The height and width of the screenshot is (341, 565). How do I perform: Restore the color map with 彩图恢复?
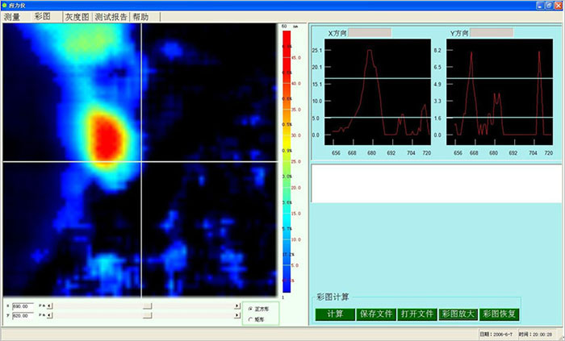tap(500, 314)
